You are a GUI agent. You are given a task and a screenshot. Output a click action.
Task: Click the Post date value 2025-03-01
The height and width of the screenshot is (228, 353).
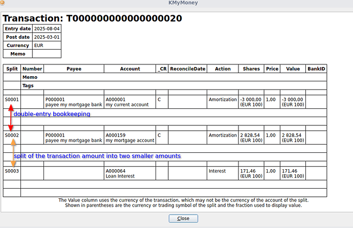47,37
